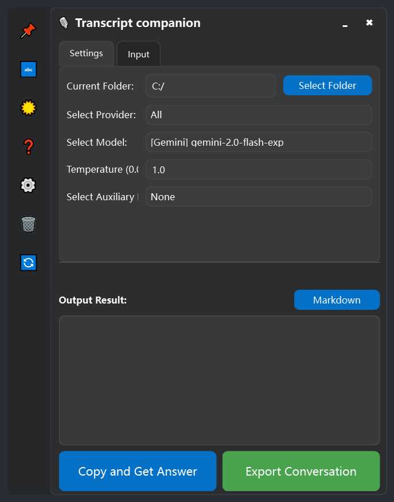Image resolution: width=394 pixels, height=502 pixels.
Task: Click the yellow starburst icon in sidebar
Action: pyautogui.click(x=28, y=108)
